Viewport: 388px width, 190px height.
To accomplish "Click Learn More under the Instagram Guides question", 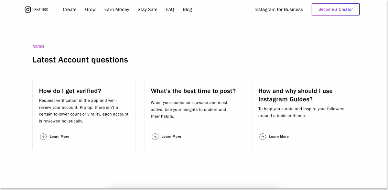I will click(x=279, y=137).
